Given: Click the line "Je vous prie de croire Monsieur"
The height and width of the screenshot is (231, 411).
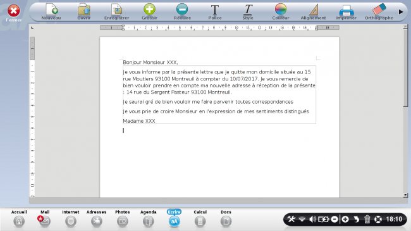Looking at the screenshot, I should tap(216, 111).
